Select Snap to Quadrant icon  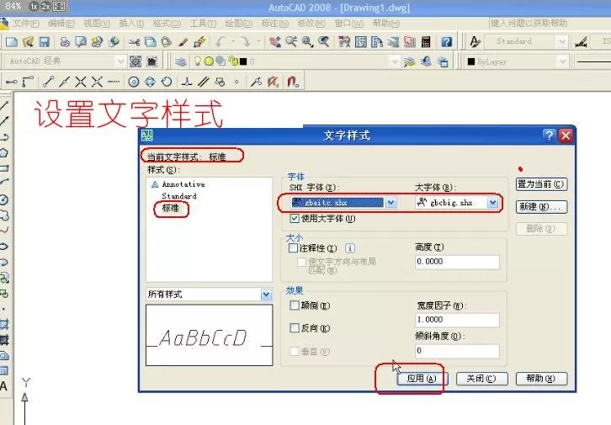(x=150, y=82)
